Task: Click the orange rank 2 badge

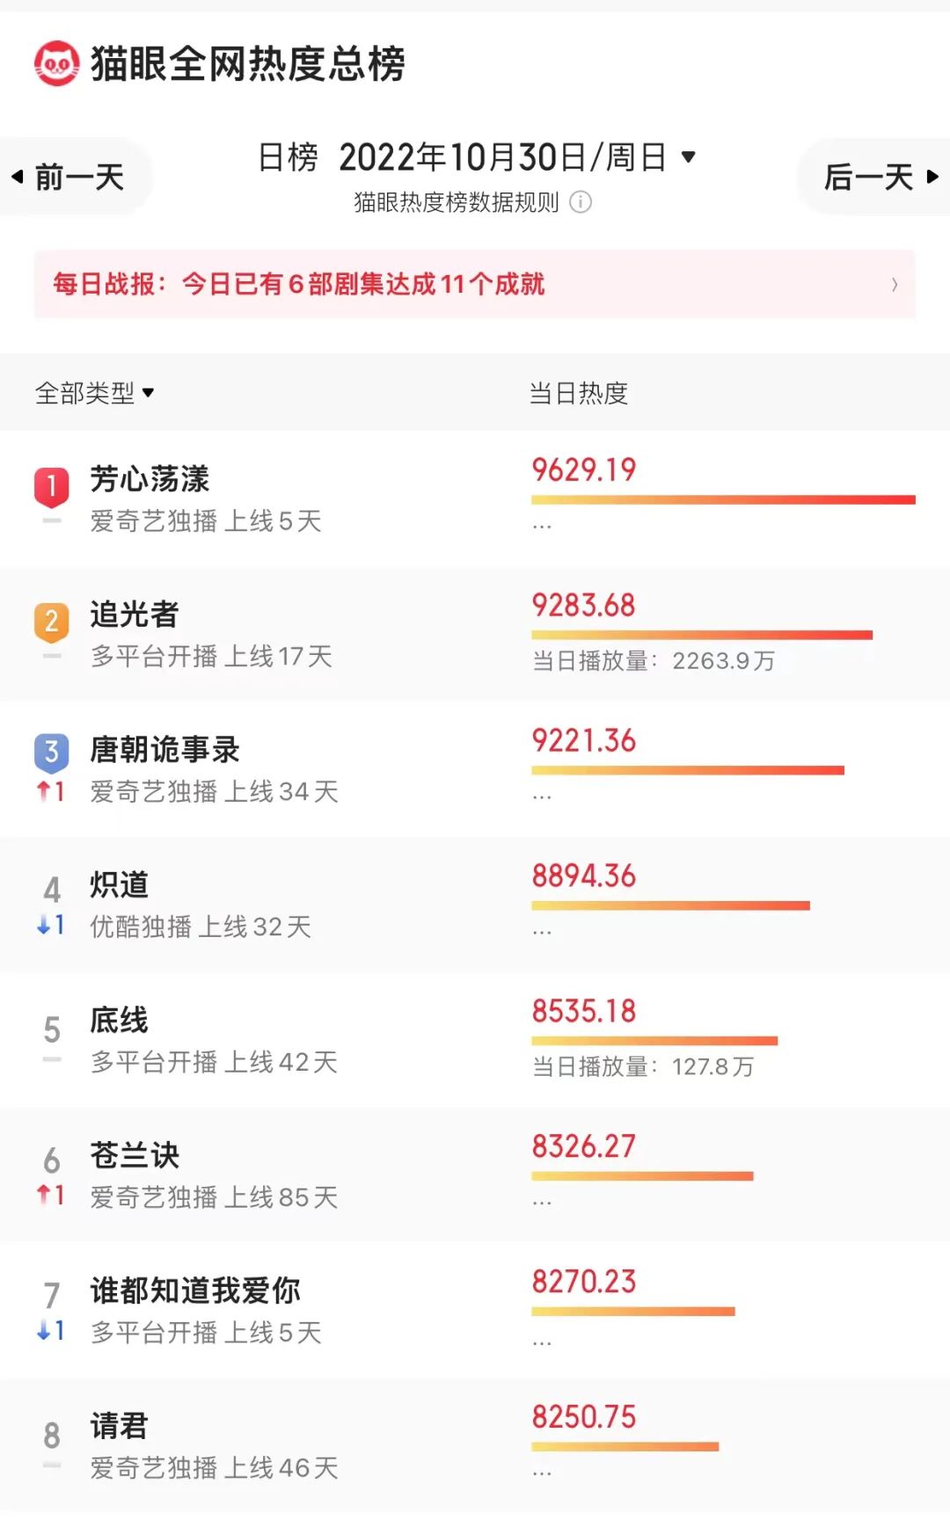Action: 52,622
